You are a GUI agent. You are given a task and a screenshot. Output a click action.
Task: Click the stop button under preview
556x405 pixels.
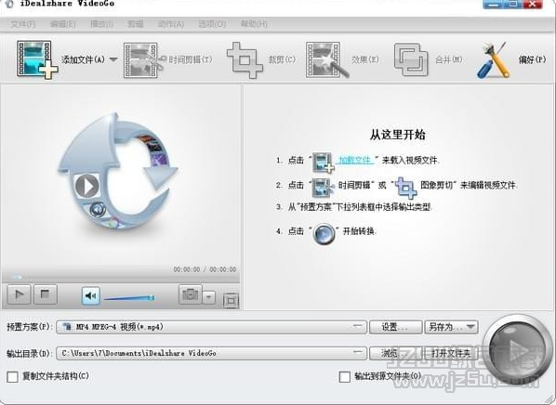(45, 294)
